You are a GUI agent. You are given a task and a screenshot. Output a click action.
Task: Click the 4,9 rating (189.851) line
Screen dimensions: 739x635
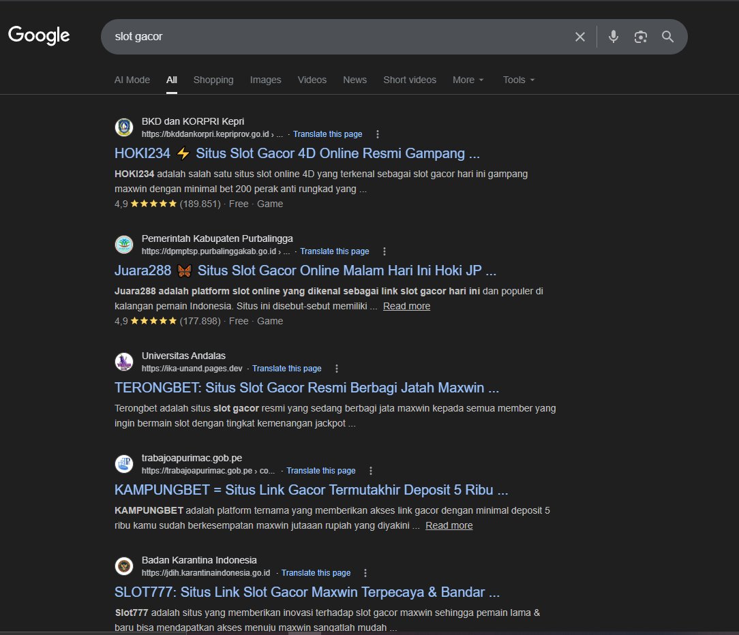pyautogui.click(x=199, y=204)
